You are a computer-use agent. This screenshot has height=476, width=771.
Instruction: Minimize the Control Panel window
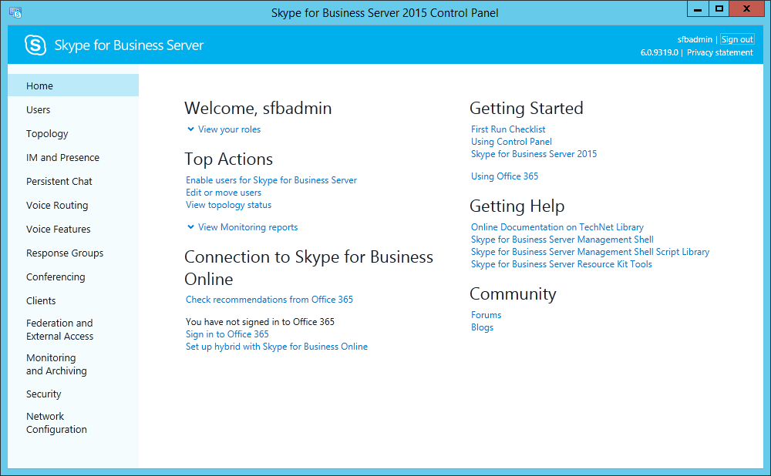point(697,8)
